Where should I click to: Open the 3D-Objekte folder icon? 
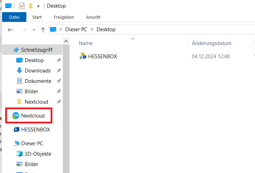[19, 154]
